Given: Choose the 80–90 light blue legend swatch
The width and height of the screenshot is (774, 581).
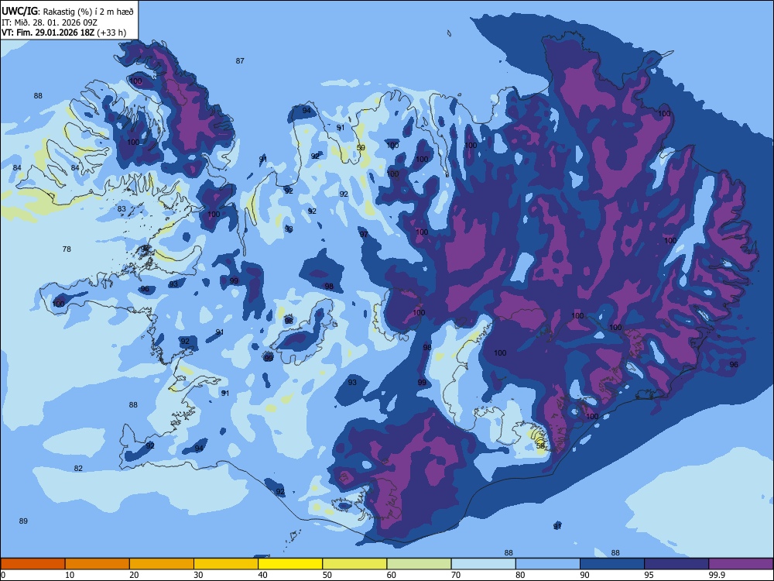Looking at the screenshot, I should (548, 564).
